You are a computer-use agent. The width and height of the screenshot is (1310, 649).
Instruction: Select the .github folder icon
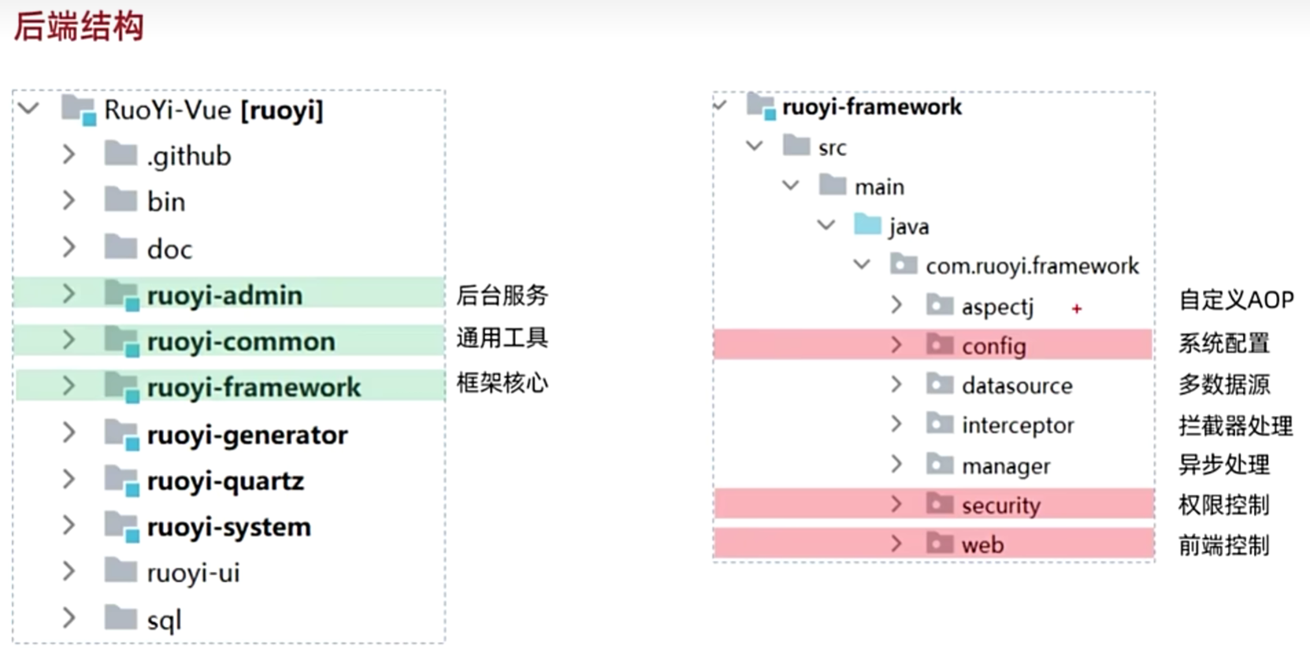click(120, 154)
